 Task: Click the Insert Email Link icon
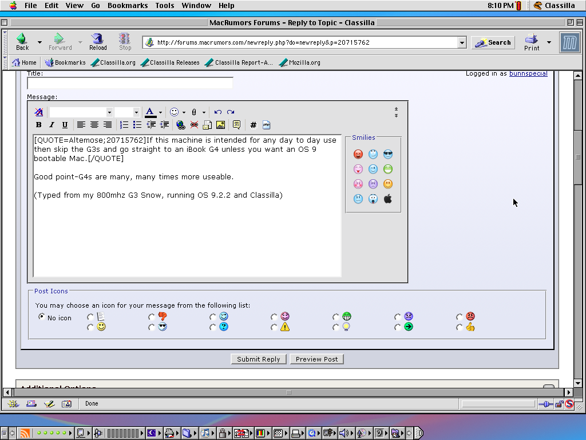tap(207, 125)
